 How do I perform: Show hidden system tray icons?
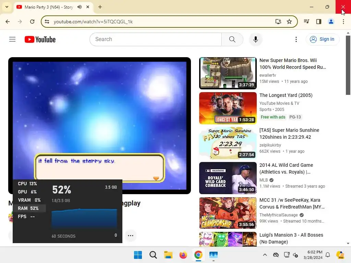(265, 255)
